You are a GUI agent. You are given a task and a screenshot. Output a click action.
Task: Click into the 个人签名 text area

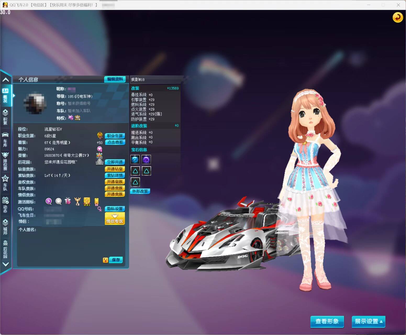71,246
